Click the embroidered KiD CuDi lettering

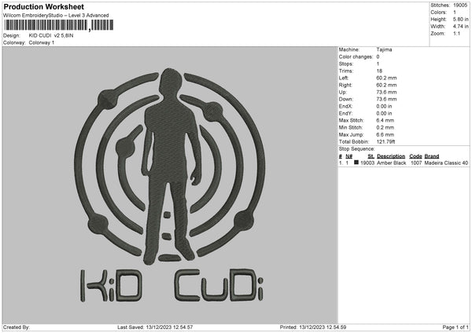tap(171, 286)
